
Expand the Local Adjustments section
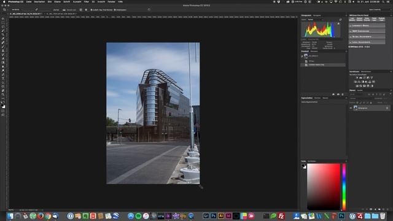coord(367,42)
